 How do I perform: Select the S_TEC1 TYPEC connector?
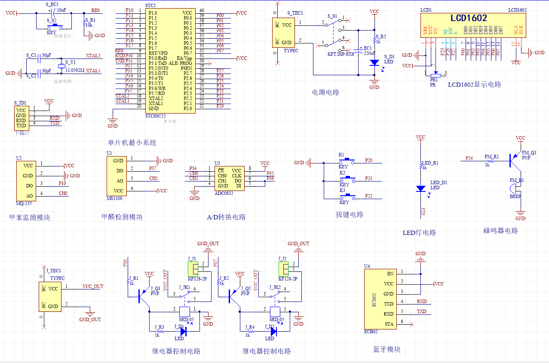(284, 33)
